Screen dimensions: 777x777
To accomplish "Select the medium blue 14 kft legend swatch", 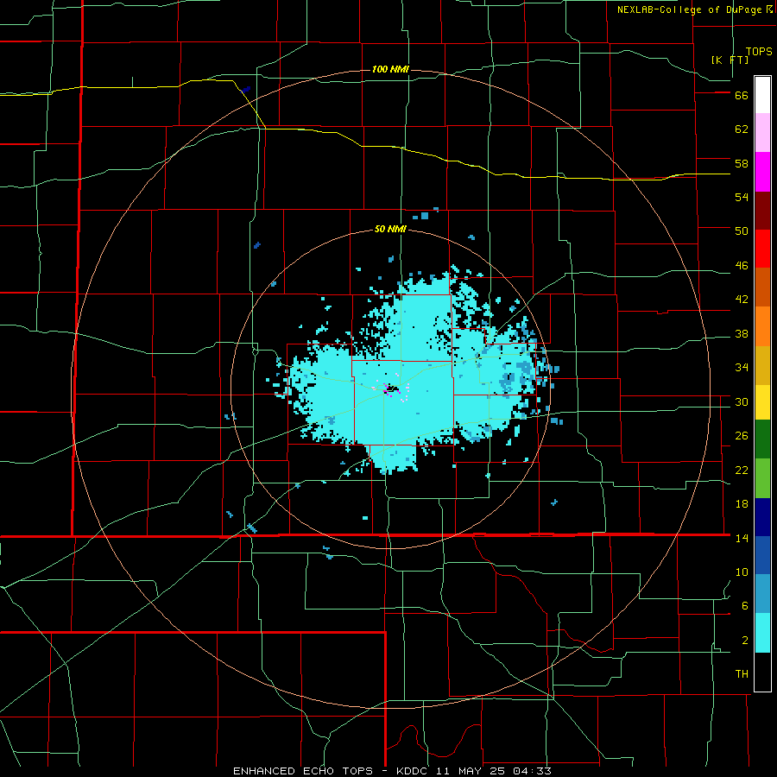I will 762,555.
